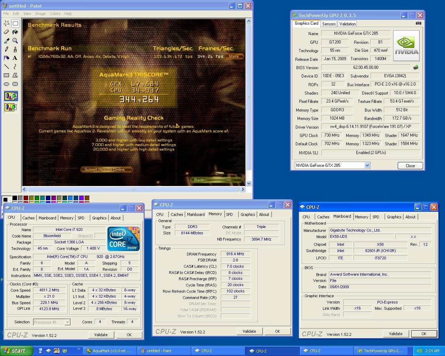The width and height of the screenshot is (445, 356).
Task: Activate the Pick Color eyedropper tool
Action: pyautogui.click(x=7, y=41)
